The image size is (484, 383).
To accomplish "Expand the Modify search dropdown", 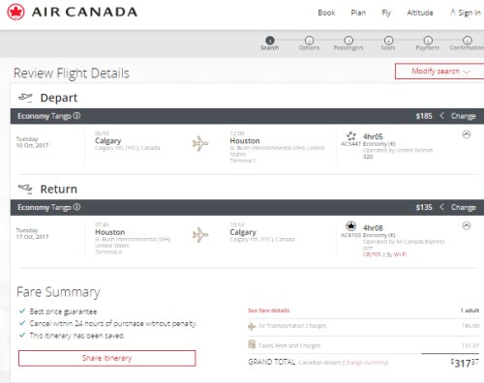I will tap(439, 71).
